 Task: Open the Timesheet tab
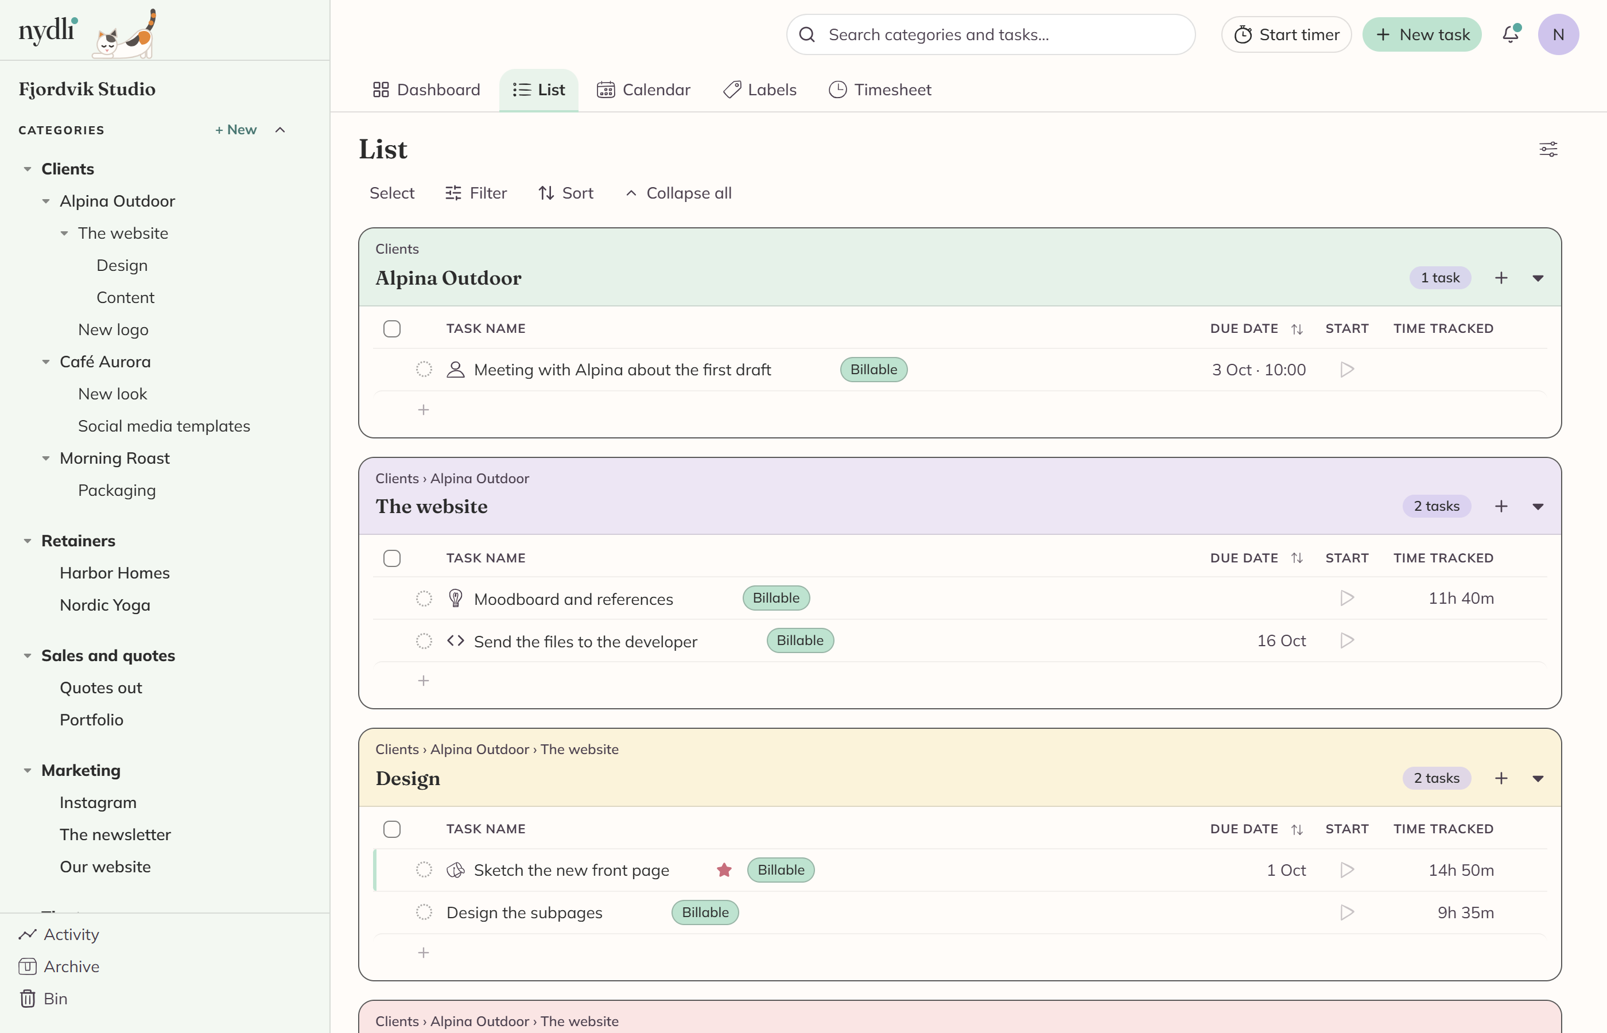tap(880, 90)
